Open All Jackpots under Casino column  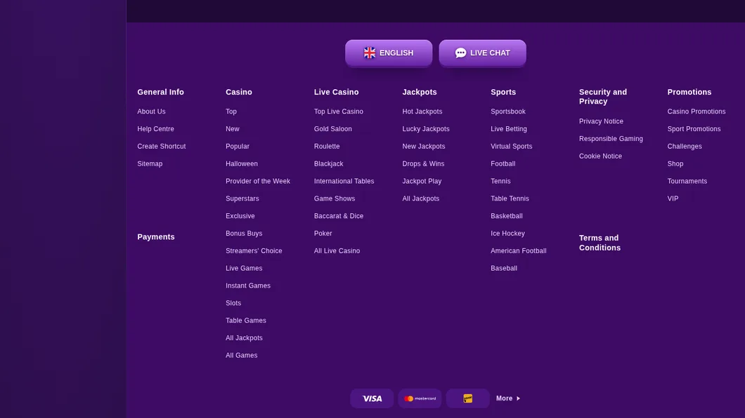244,338
